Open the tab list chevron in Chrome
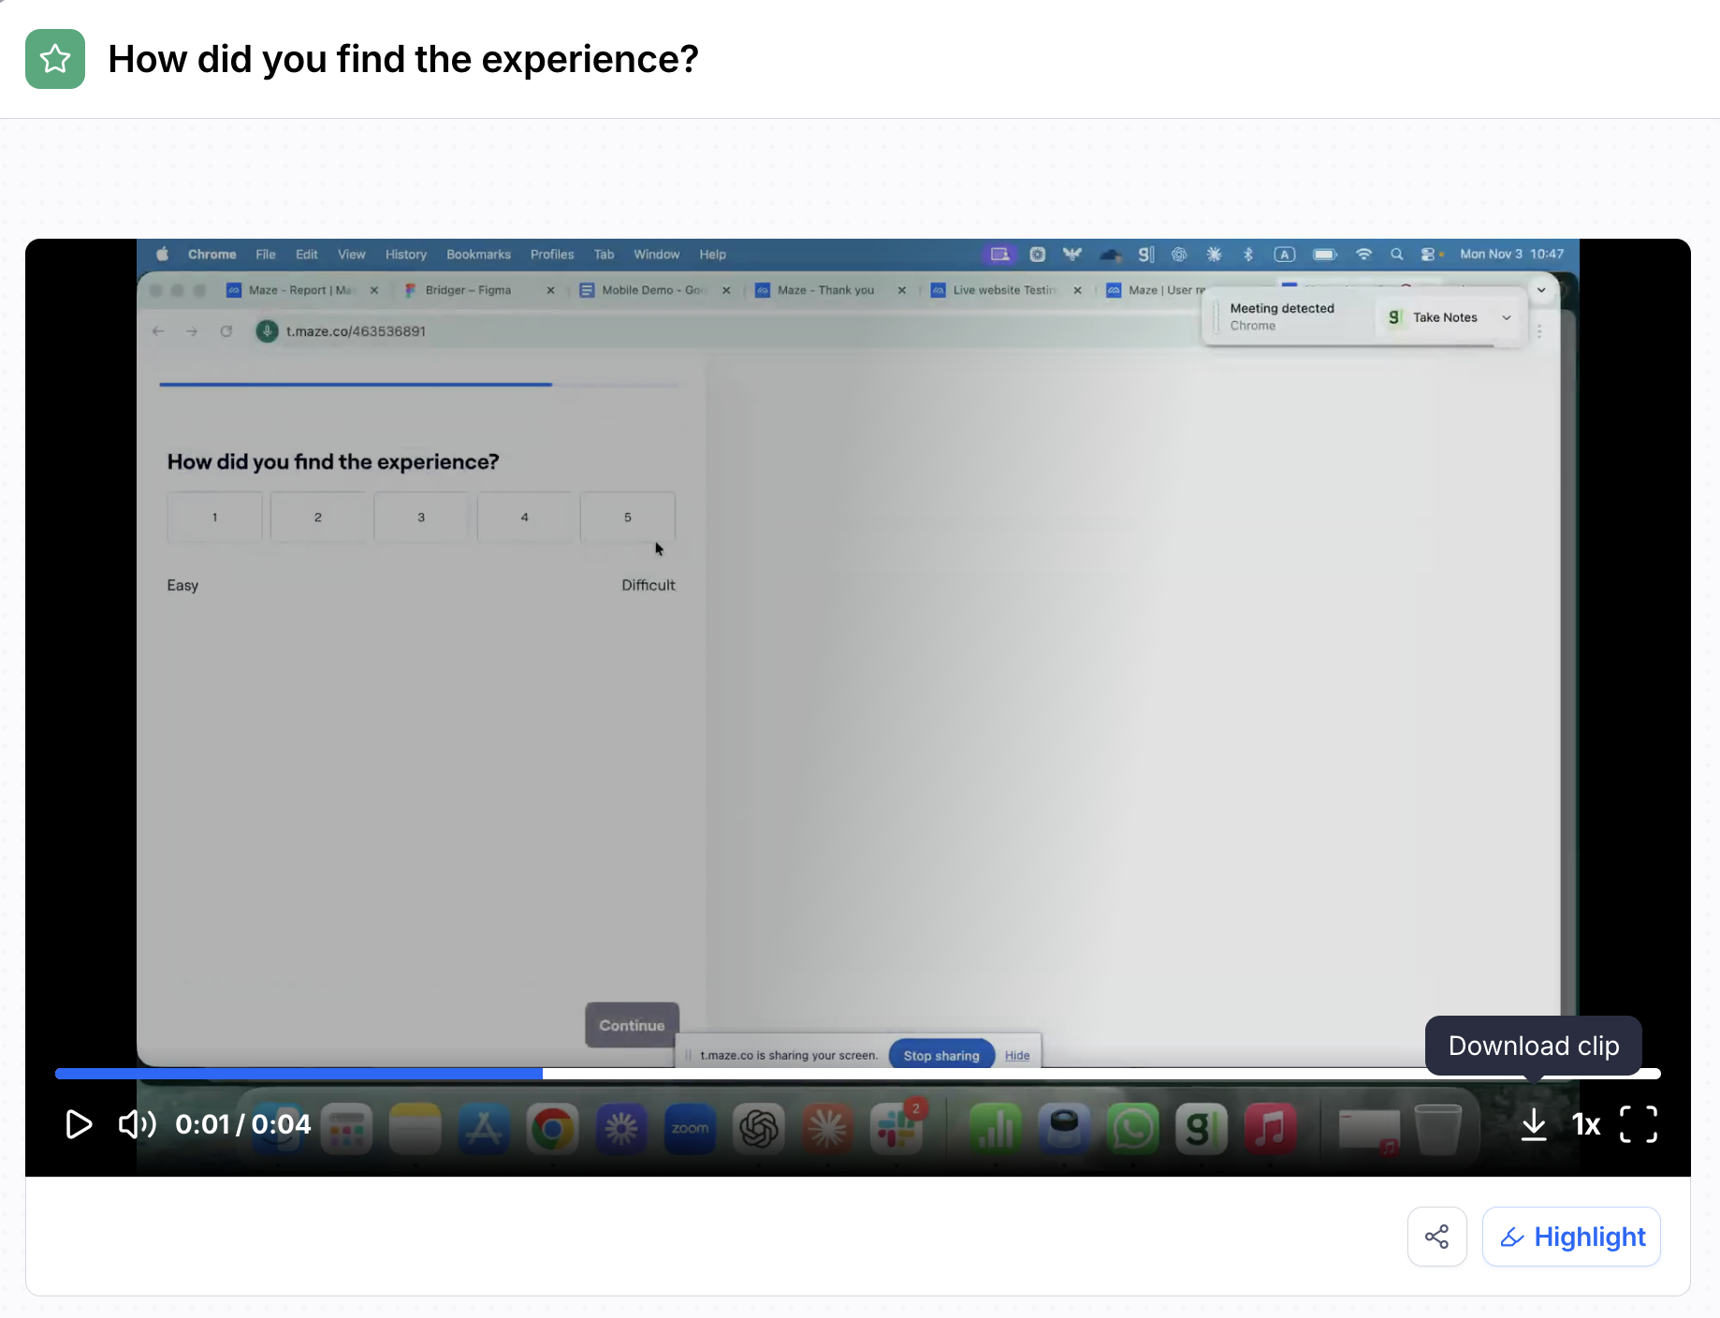 [1541, 290]
